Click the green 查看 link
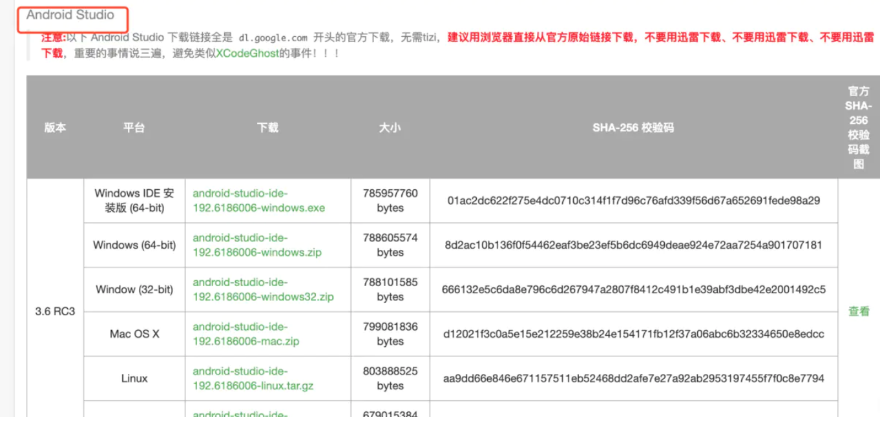The width and height of the screenshot is (880, 421). coord(859,311)
